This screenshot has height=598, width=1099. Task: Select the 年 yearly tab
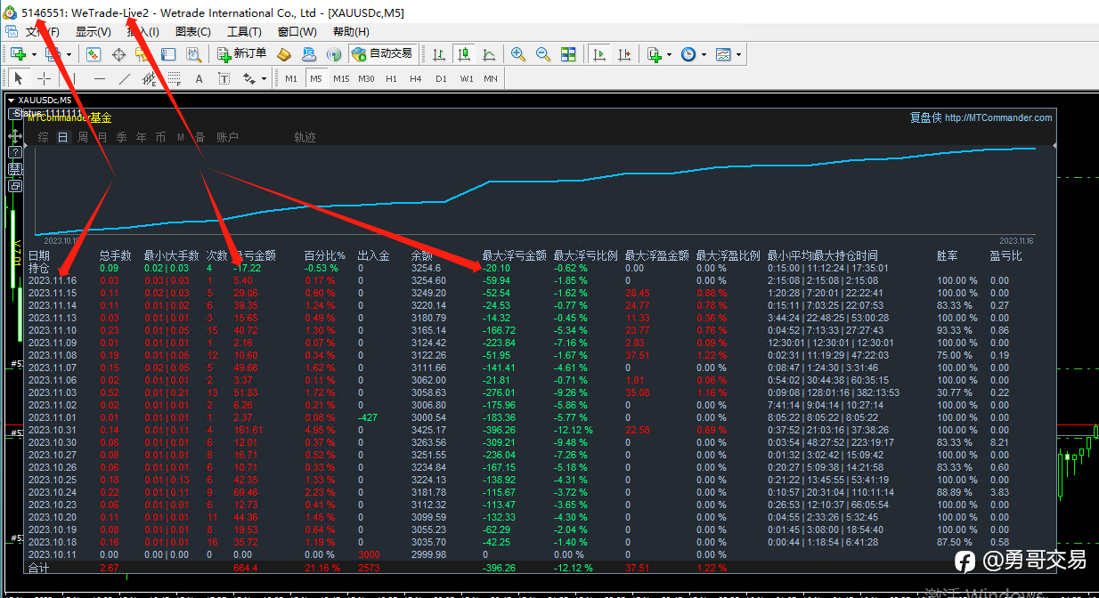[141, 137]
